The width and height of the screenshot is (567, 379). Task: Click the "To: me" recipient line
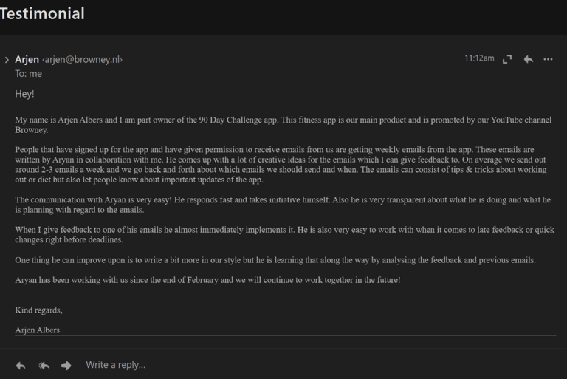pyautogui.click(x=28, y=74)
